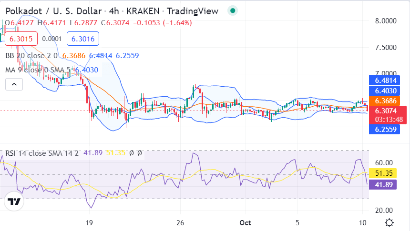Click the 60.00 RSI axis label
Screen dimensions: 410x231
click(384, 163)
